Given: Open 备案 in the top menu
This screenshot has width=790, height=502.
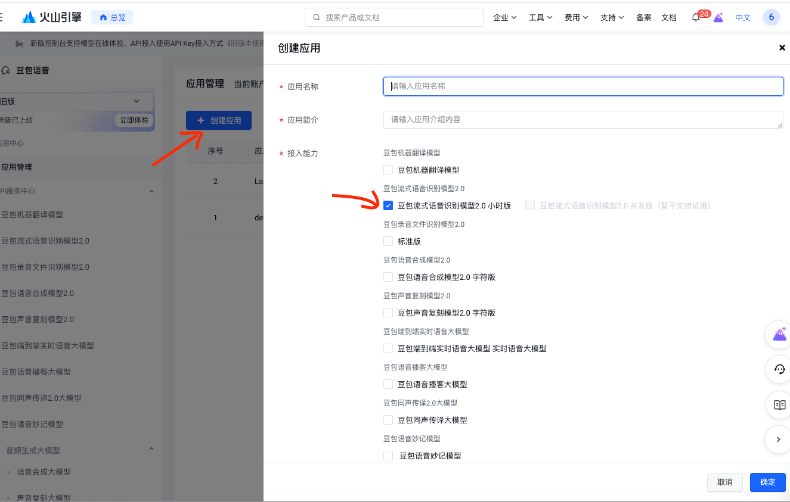Looking at the screenshot, I should [x=644, y=18].
